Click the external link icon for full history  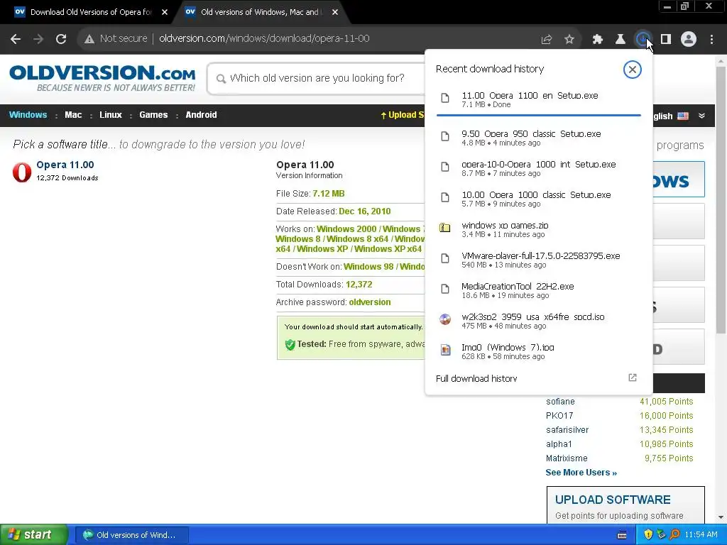point(633,378)
